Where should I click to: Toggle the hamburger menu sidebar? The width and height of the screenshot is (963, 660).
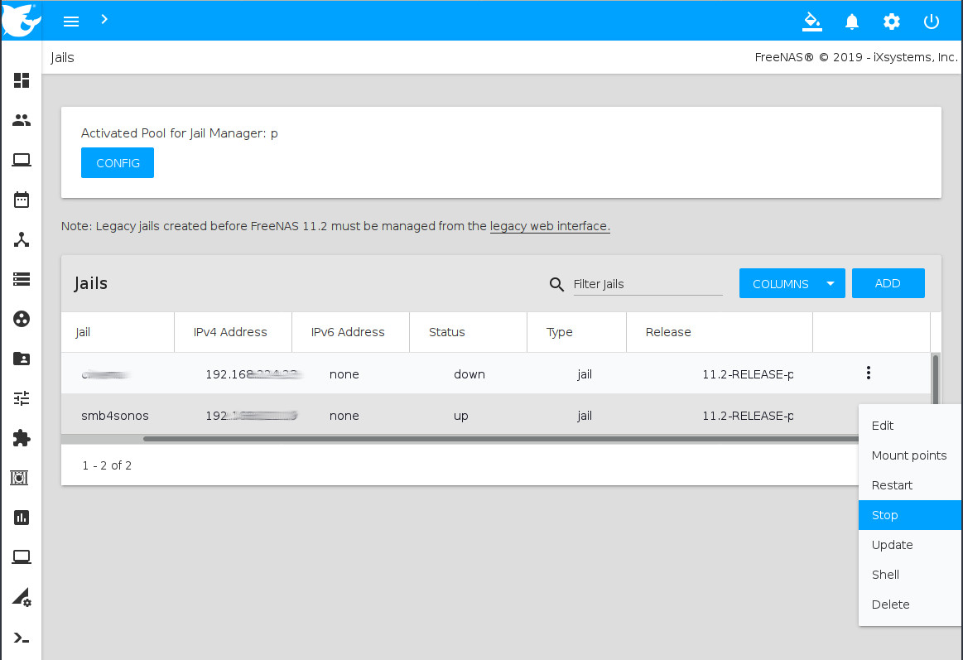pyautogui.click(x=71, y=22)
